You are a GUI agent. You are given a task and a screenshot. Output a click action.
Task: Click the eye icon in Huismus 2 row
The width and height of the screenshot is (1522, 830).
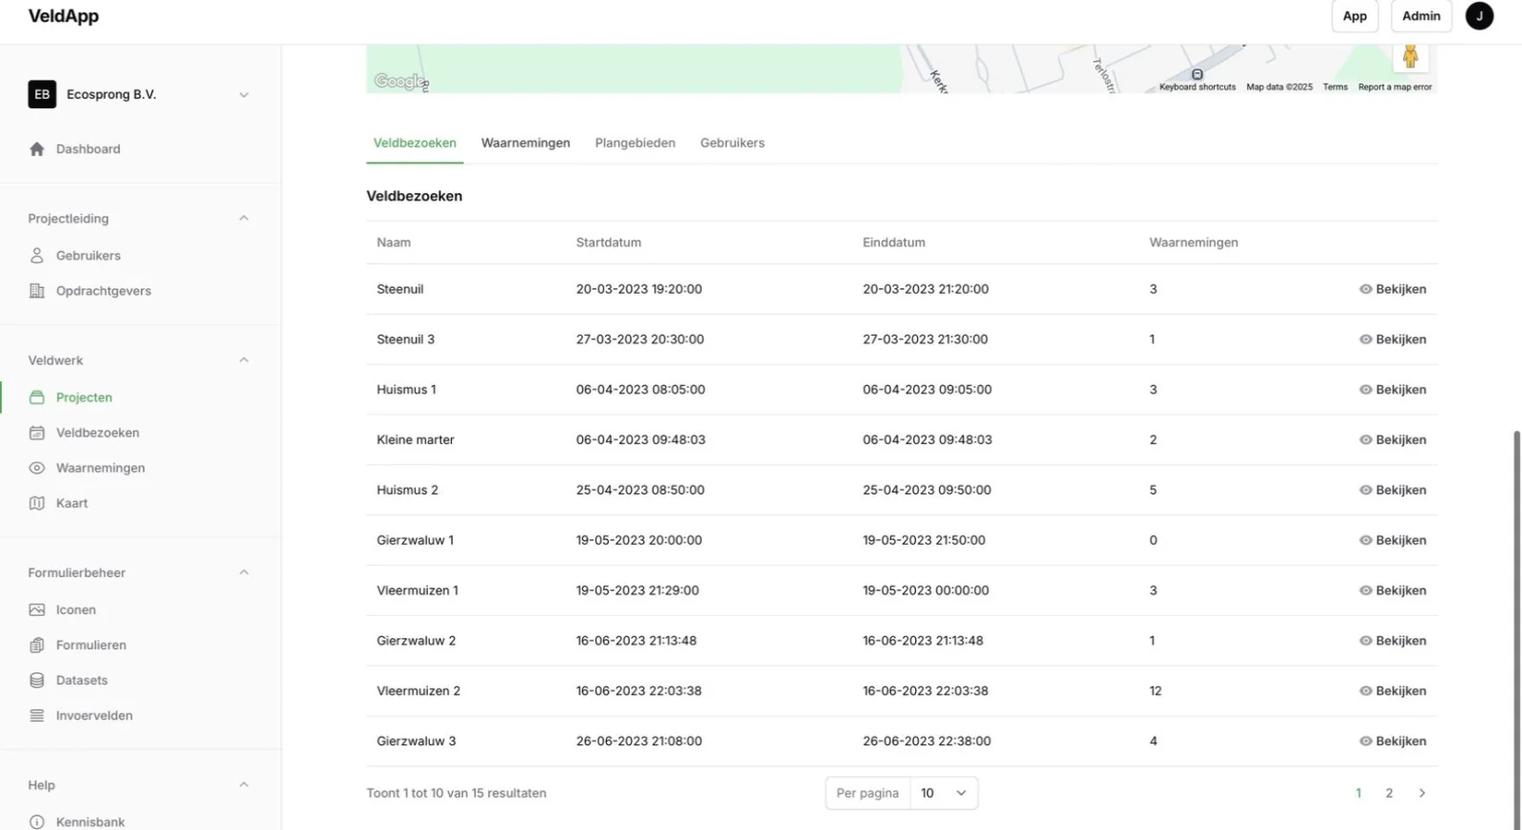pos(1365,491)
